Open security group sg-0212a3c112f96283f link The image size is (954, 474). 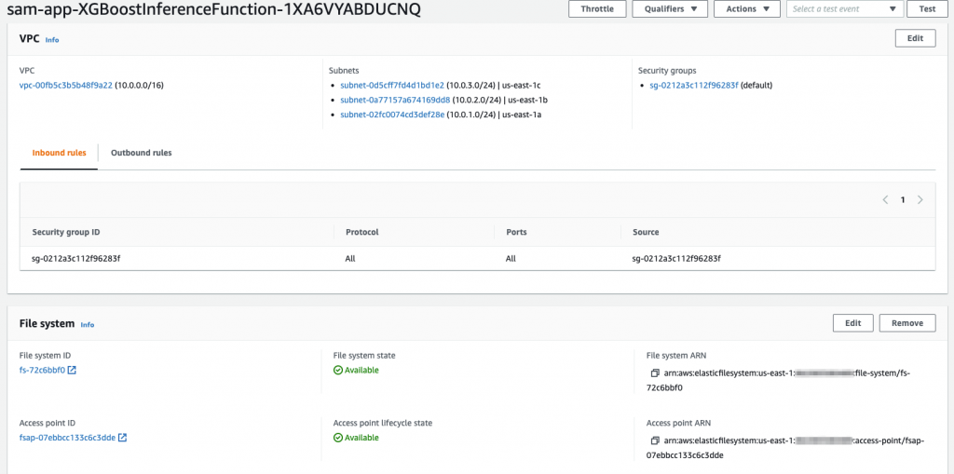tap(693, 85)
